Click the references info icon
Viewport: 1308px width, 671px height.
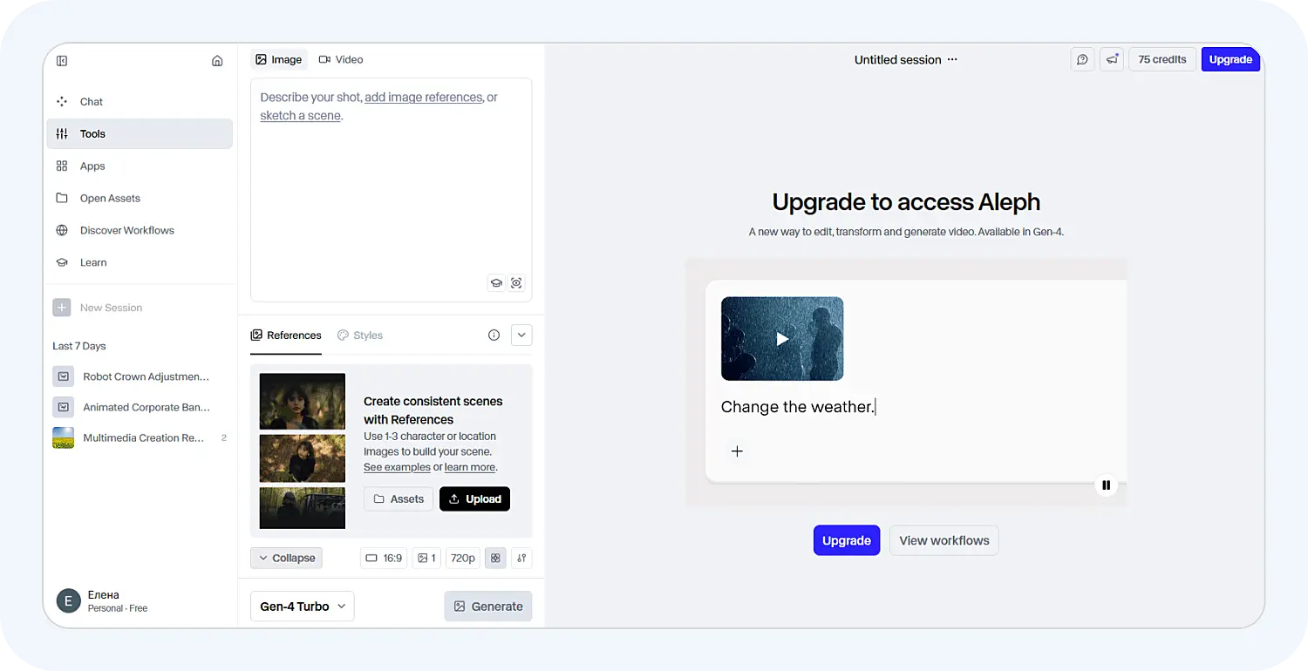[x=494, y=335]
